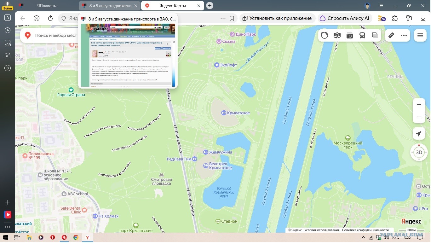The width and height of the screenshot is (431, 244).
Task: Open video player icon in sidebar
Action: coord(8,68)
